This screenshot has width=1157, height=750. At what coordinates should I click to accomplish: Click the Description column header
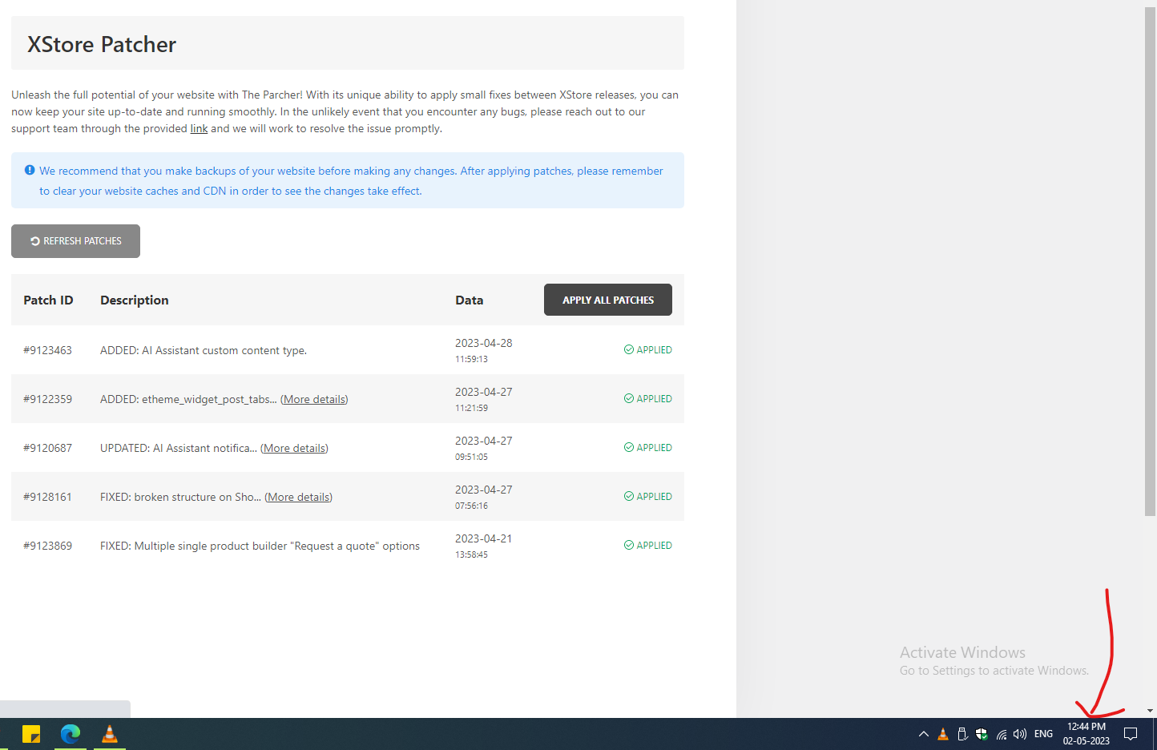[x=135, y=300]
